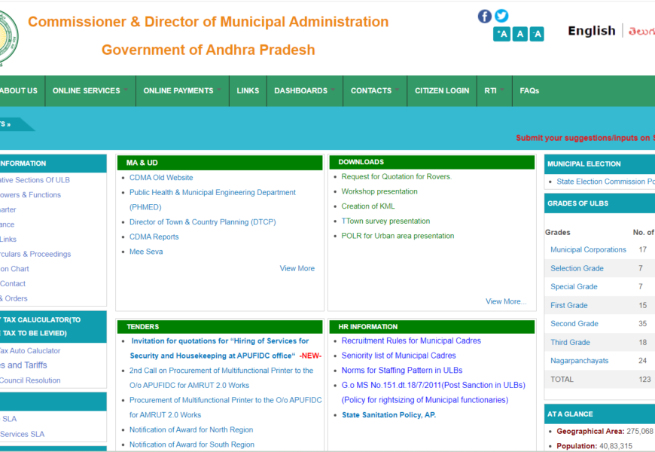The height and width of the screenshot is (452, 655).
Task: Open the Facebook page icon
Action: [485, 16]
